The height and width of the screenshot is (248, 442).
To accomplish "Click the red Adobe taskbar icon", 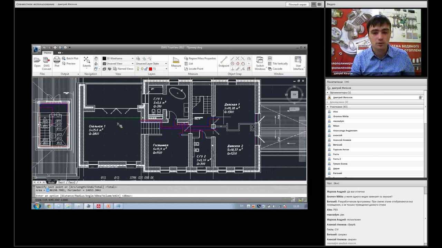I will [x=98, y=206].
